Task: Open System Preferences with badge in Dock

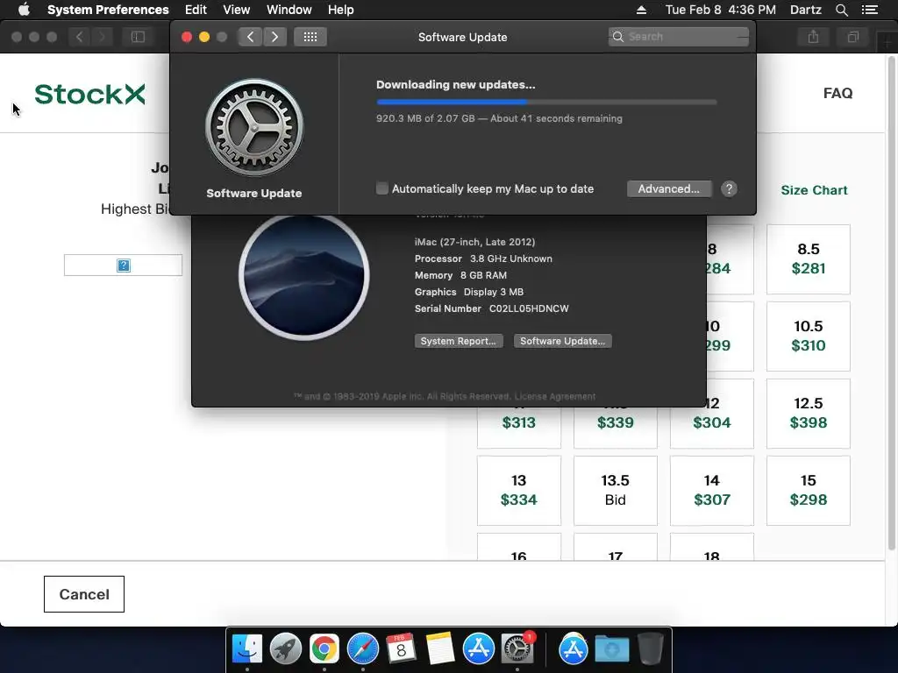Action: click(x=517, y=648)
